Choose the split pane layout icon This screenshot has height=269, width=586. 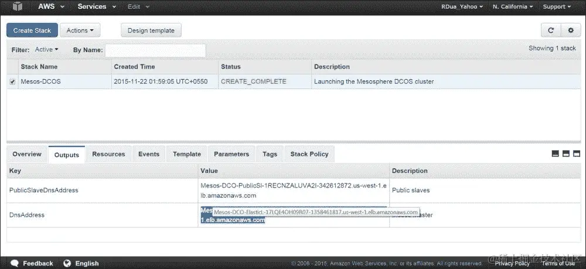[x=566, y=154]
